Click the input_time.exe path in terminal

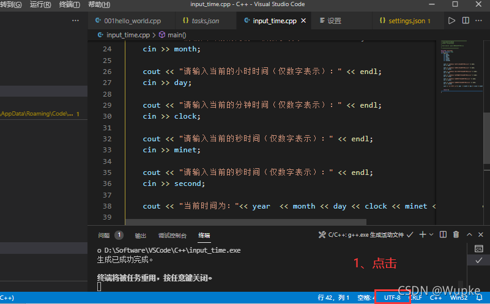(x=172, y=250)
